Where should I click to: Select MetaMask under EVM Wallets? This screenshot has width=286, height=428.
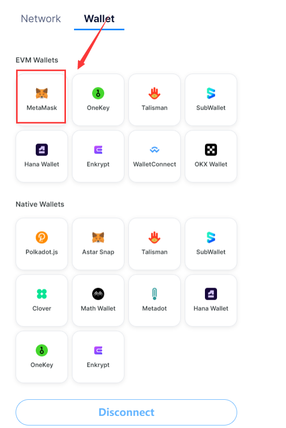pos(42,99)
